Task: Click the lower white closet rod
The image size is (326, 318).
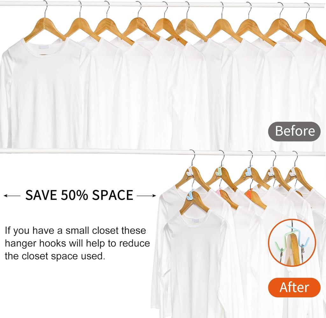Action: pyautogui.click(x=163, y=151)
